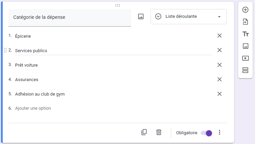This screenshot has height=144, width=255.
Task: Toggle the Obligatoire switch off
Action: tap(206, 133)
